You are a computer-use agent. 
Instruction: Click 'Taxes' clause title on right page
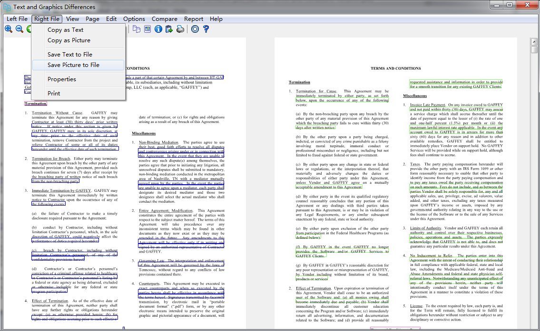tap(415, 164)
